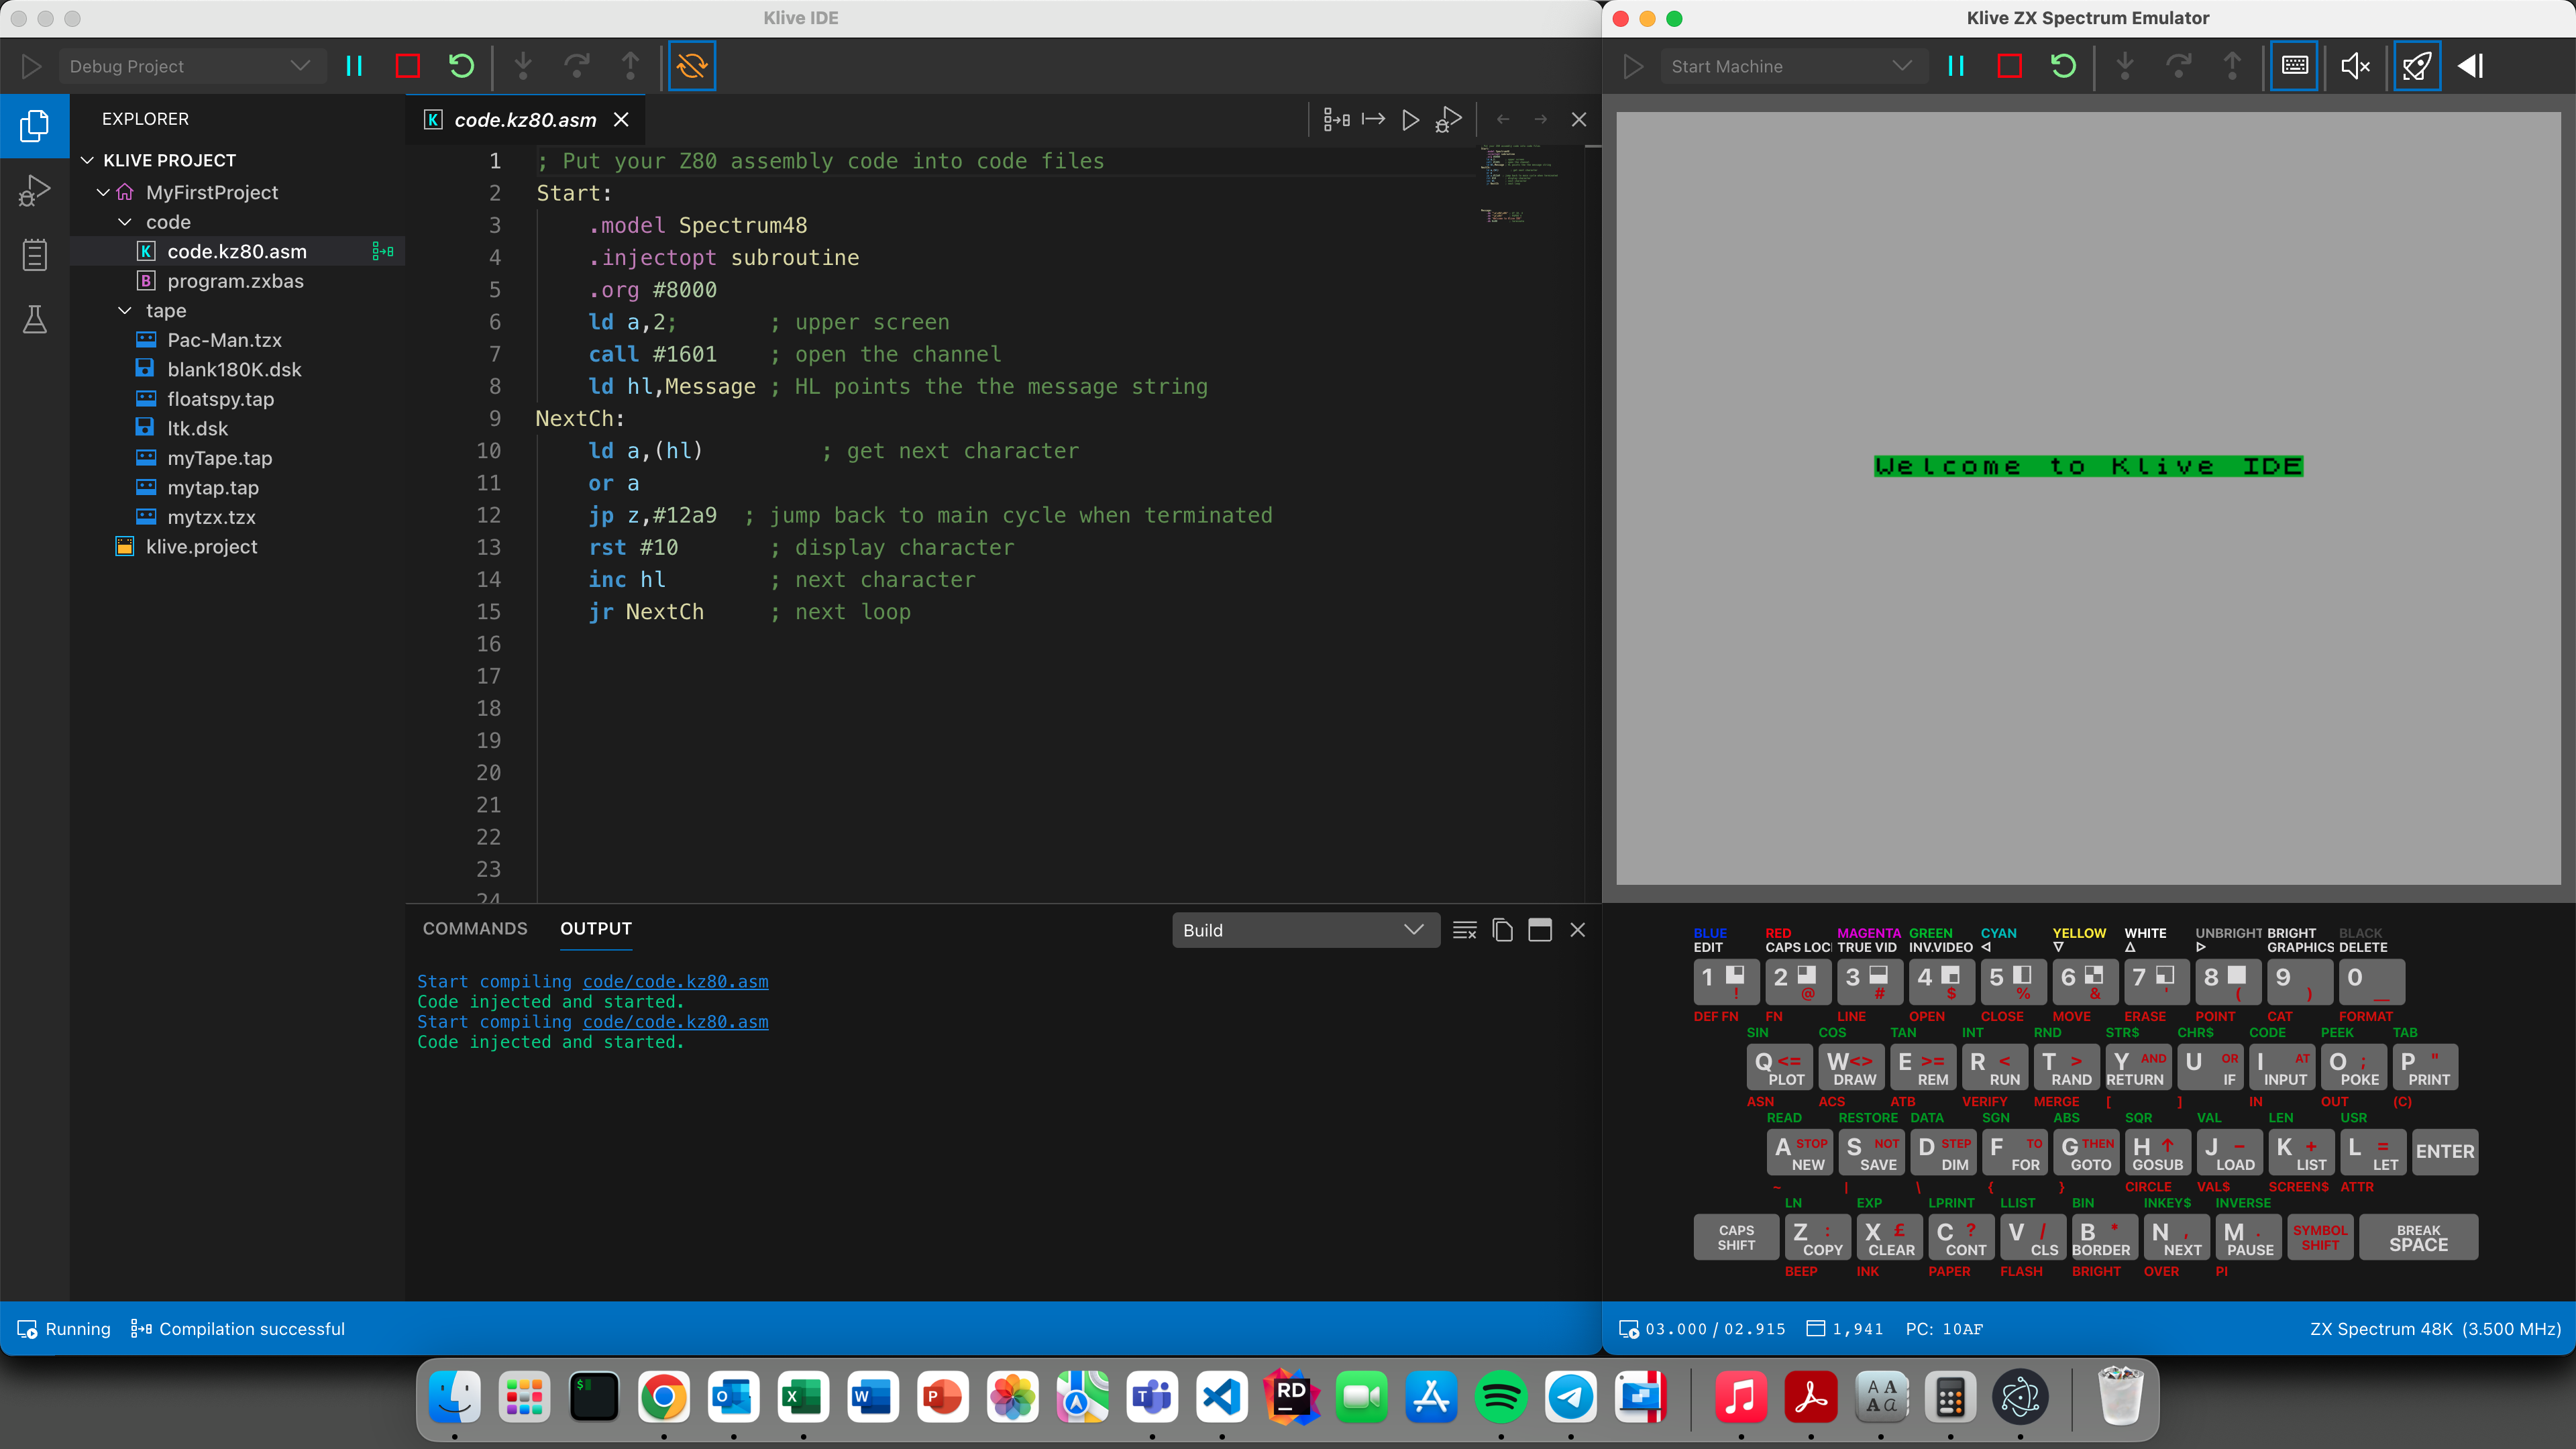Viewport: 2576px width, 1449px height.
Task: Maximize the output panel
Action: [x=1540, y=930]
